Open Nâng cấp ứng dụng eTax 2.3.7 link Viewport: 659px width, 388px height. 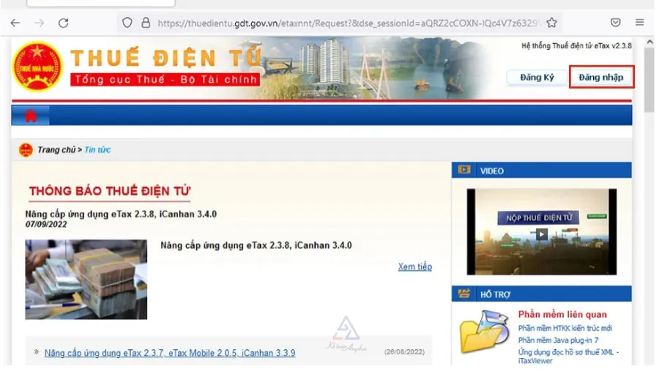click(x=170, y=353)
